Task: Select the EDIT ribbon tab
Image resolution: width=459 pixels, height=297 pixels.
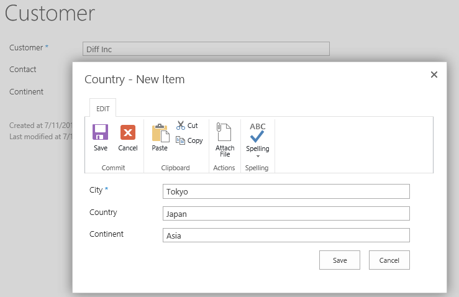Action: coord(102,109)
